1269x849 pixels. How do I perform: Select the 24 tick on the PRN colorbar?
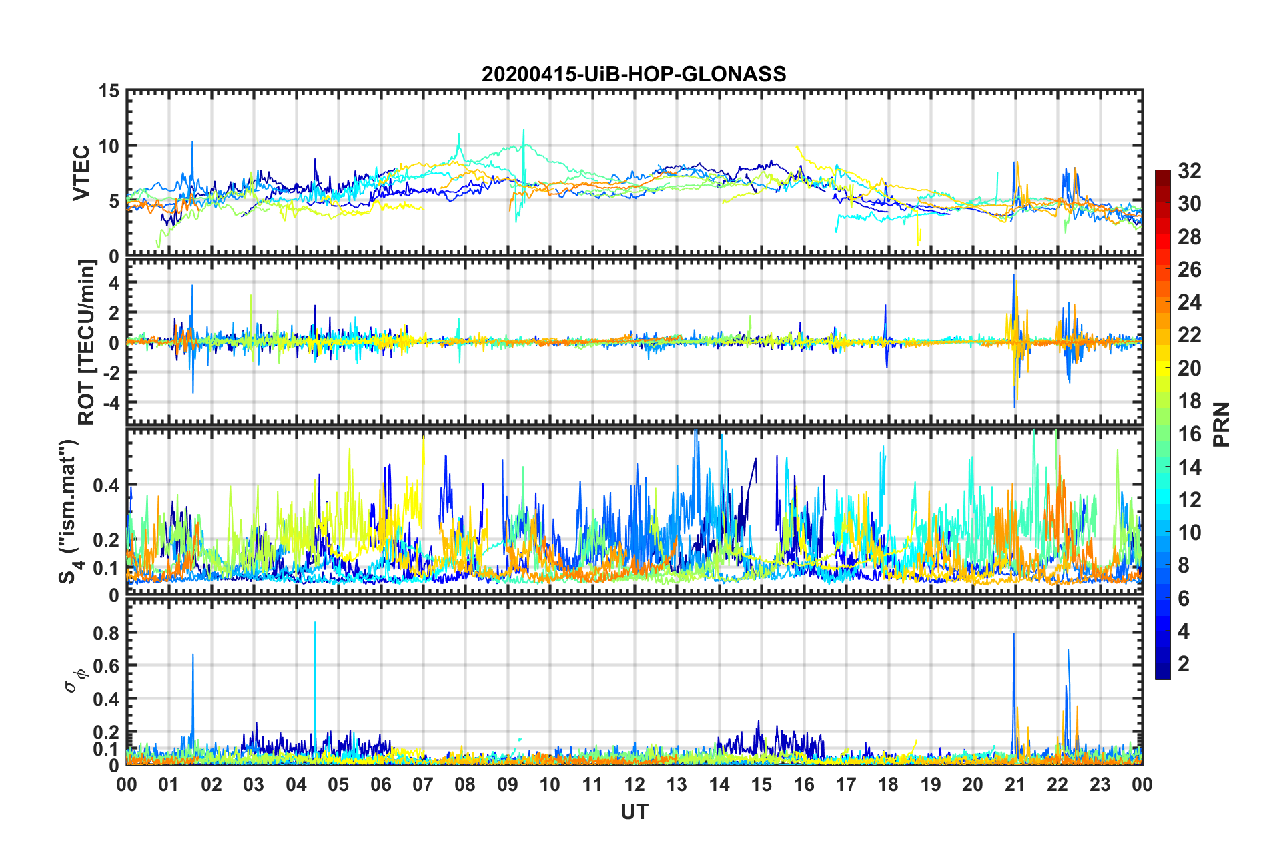(1190, 302)
